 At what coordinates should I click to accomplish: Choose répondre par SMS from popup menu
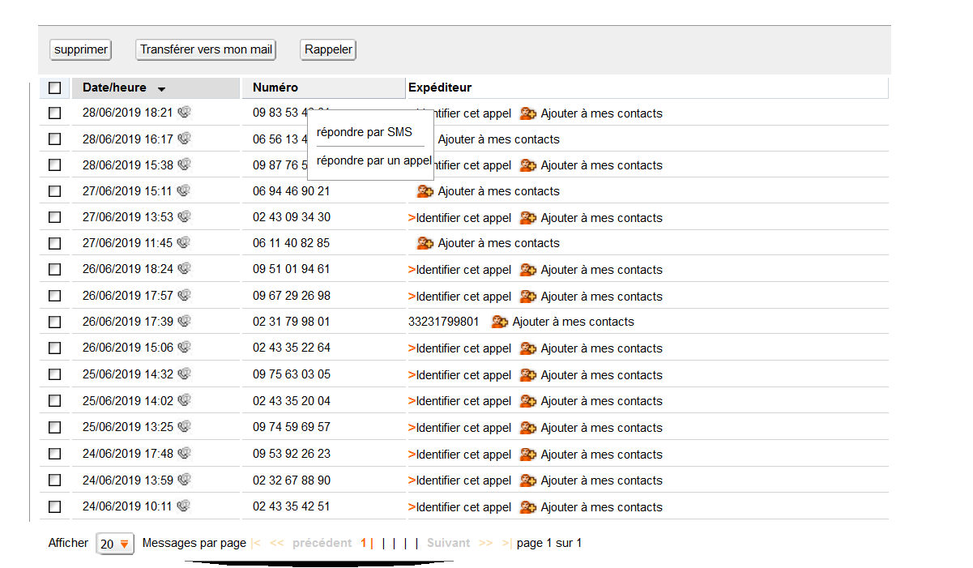point(365,132)
